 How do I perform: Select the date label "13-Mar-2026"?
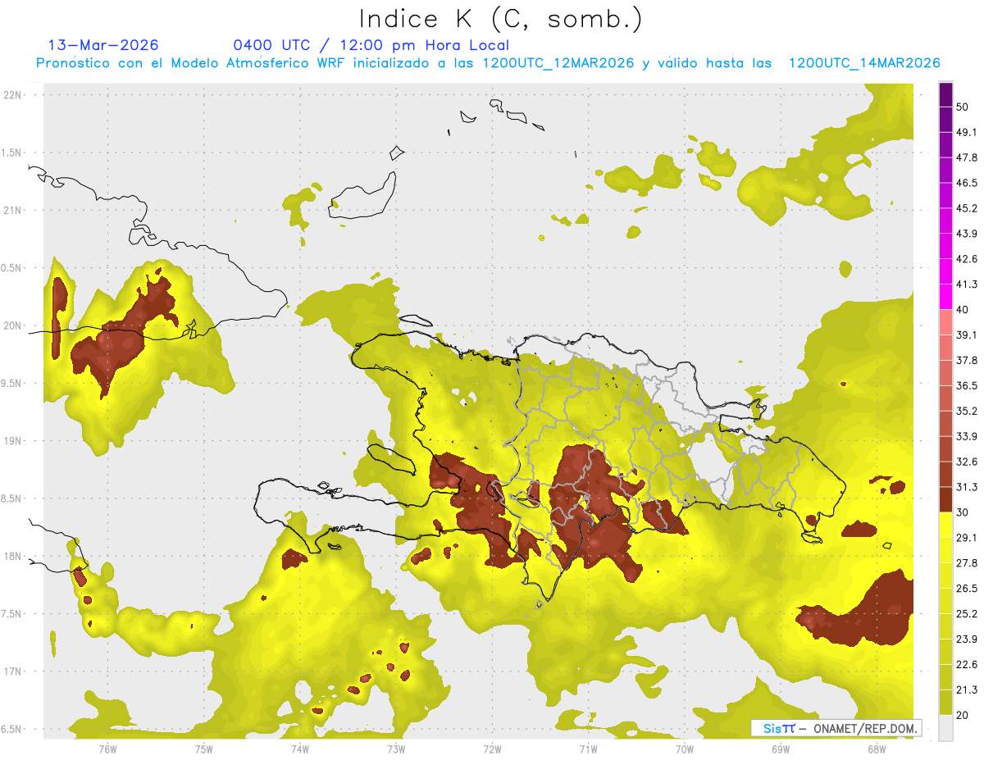click(103, 45)
